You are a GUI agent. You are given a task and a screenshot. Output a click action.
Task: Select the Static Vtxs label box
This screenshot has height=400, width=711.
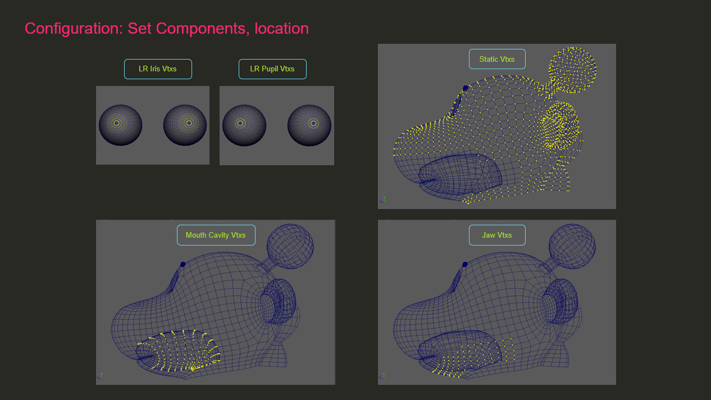(x=496, y=59)
